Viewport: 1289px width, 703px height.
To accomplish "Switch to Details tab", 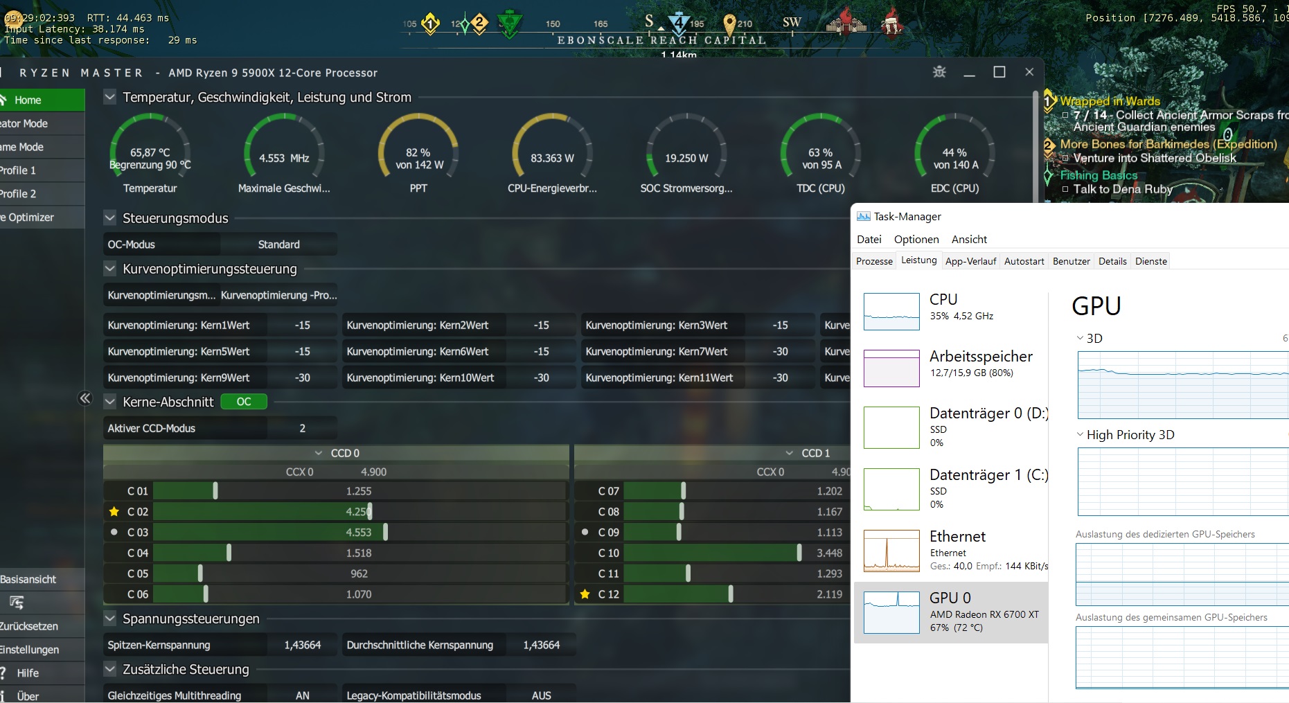I will point(1112,261).
